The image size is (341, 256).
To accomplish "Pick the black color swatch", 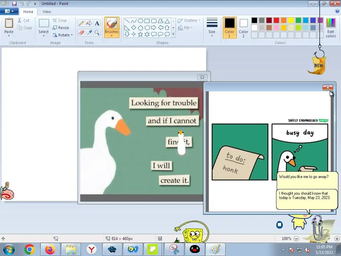I will click(x=254, y=20).
